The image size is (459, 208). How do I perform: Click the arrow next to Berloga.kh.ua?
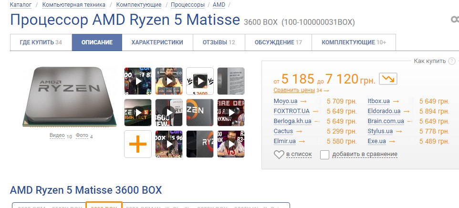point(317,121)
